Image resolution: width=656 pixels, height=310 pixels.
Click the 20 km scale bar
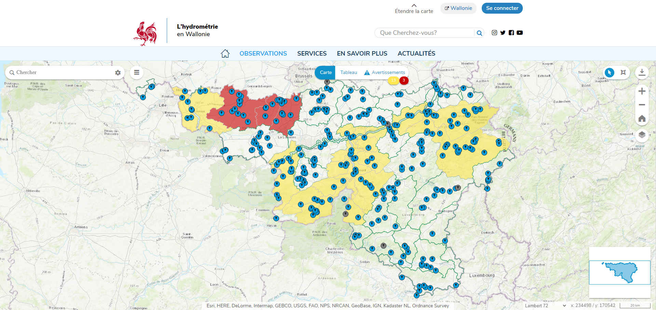(x=635, y=306)
